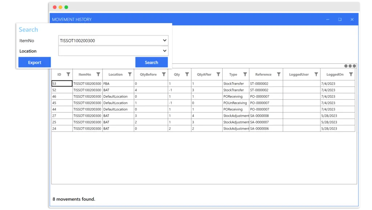Sort by the LoggedOn column header

tap(335, 74)
